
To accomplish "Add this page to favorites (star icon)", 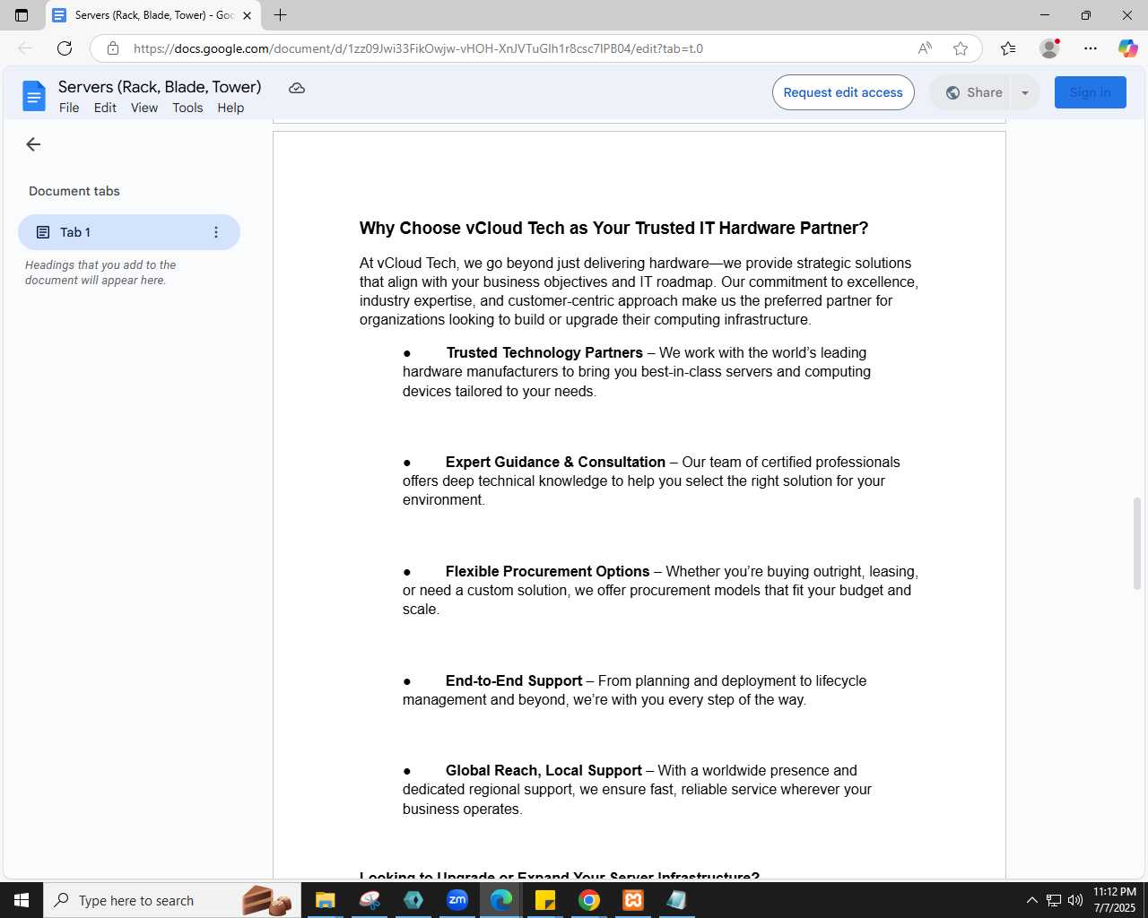I will coord(961,48).
